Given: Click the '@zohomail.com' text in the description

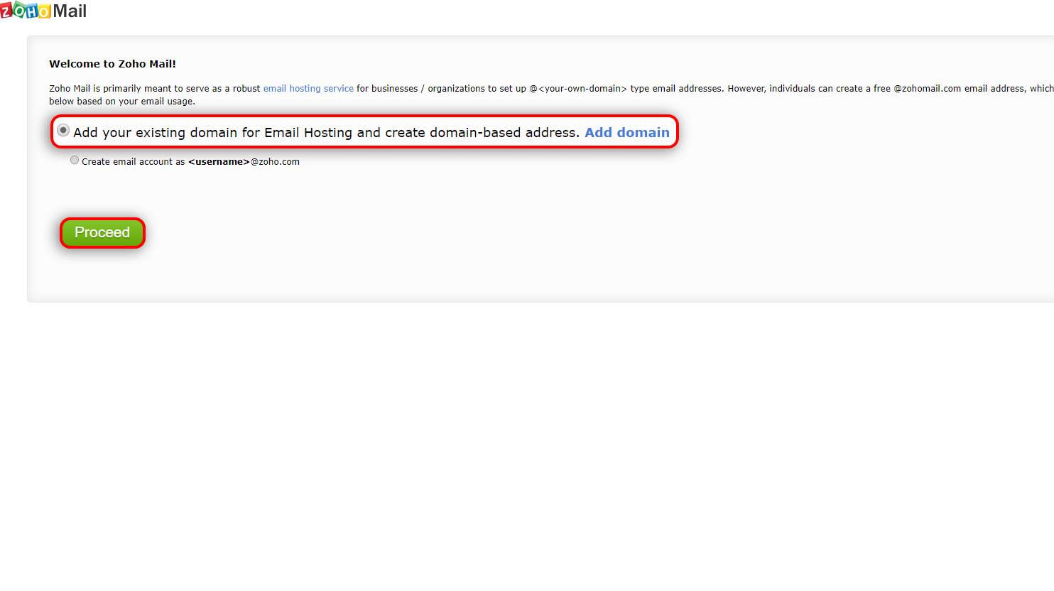Looking at the screenshot, I should pyautogui.click(x=927, y=89).
